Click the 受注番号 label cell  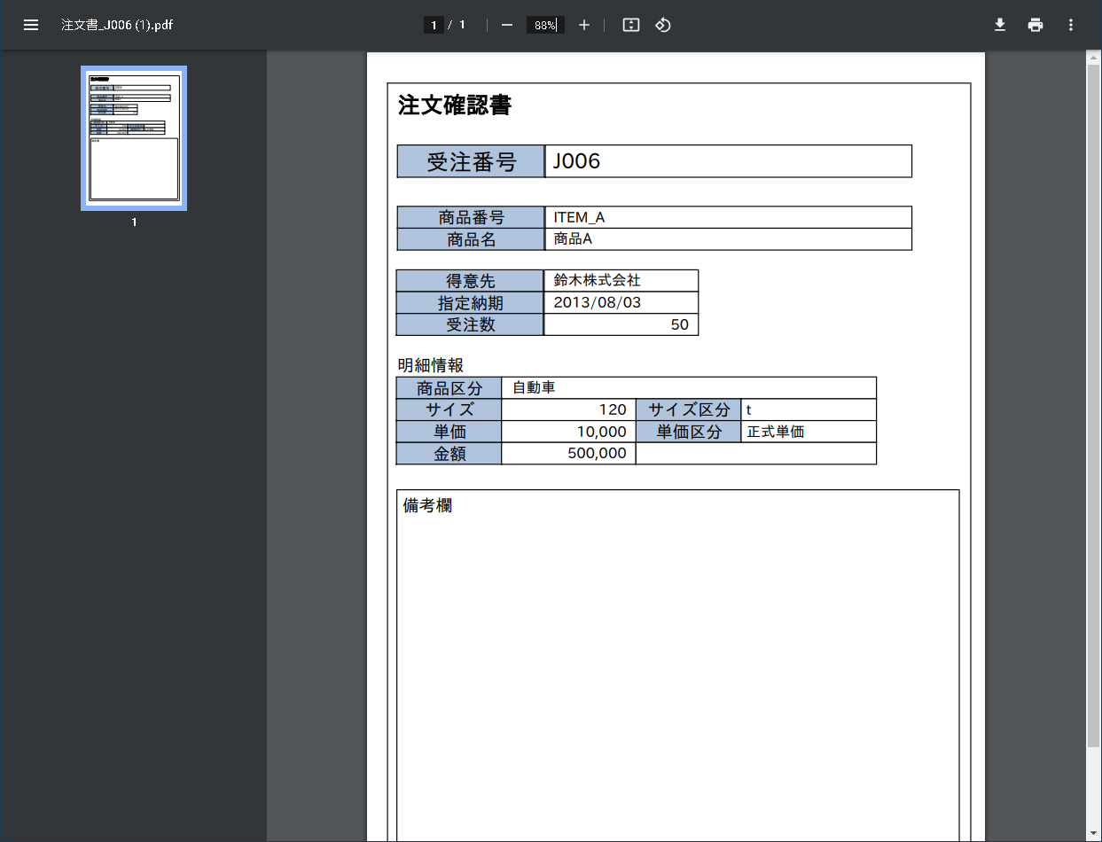point(471,161)
